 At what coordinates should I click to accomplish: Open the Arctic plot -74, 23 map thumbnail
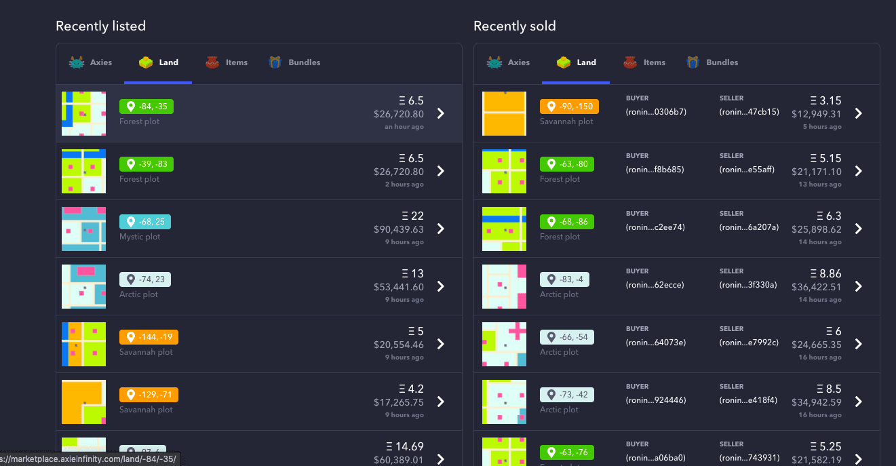[84, 286]
